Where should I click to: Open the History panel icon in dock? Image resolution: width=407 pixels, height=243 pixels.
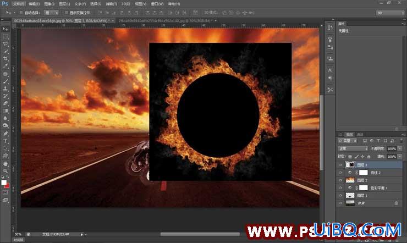[330, 27]
